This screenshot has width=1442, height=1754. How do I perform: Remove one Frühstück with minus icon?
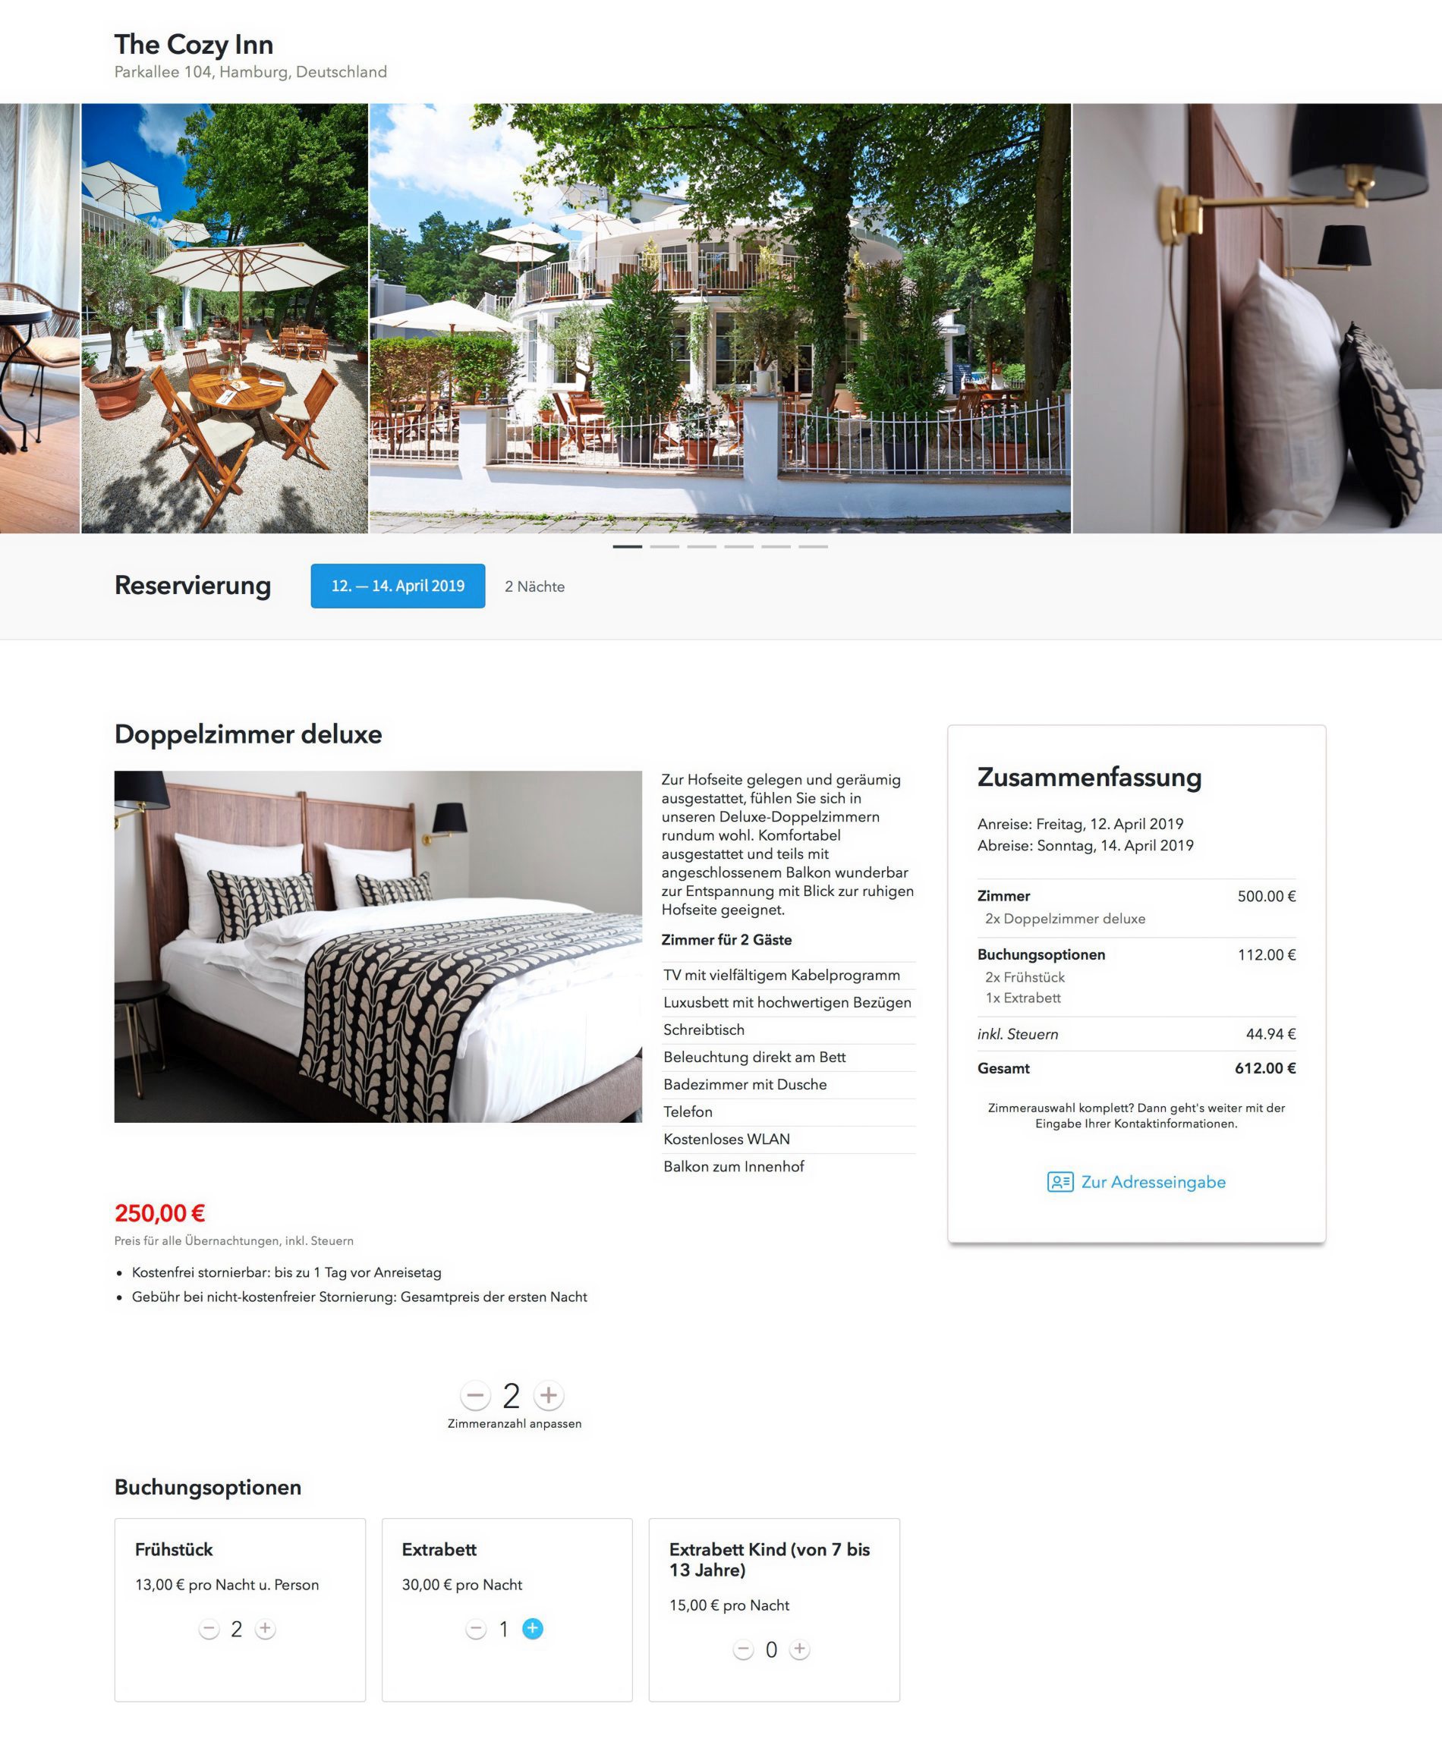click(x=209, y=1628)
